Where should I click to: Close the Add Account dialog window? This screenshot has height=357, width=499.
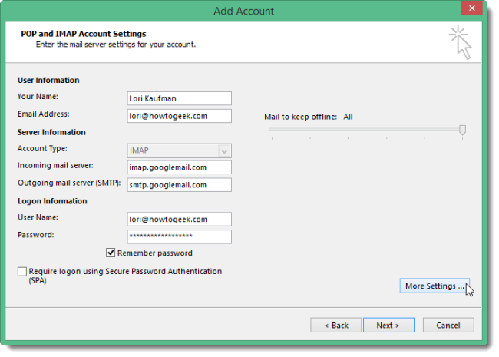pyautogui.click(x=471, y=9)
